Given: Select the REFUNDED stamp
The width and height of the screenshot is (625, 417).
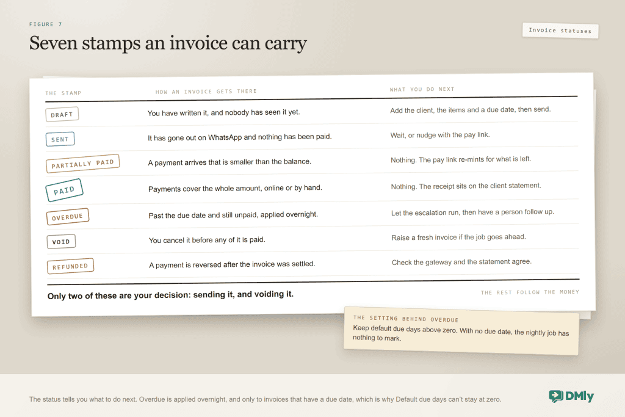Looking at the screenshot, I should (x=70, y=266).
